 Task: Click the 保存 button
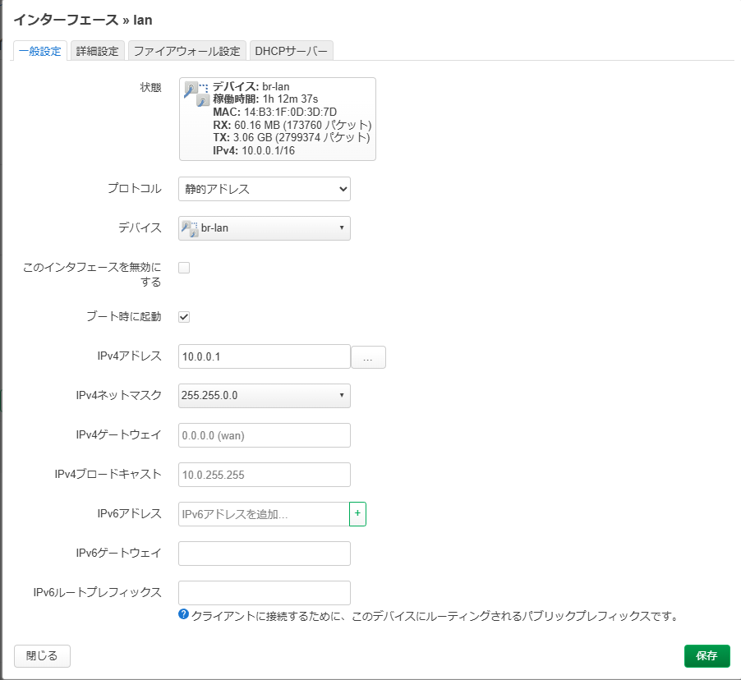click(x=707, y=656)
